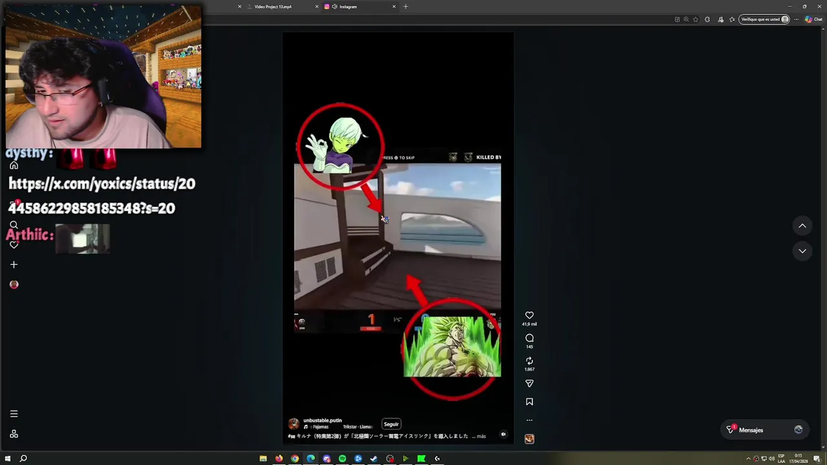Click the "41,9 mil" likes count

(529, 324)
